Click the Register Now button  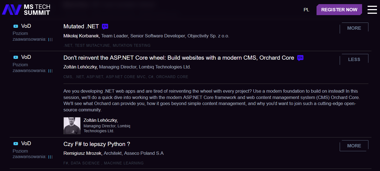pyautogui.click(x=339, y=10)
